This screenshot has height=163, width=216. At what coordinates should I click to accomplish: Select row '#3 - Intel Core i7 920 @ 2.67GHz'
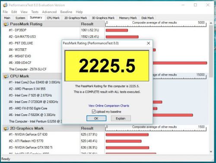[30, 95]
